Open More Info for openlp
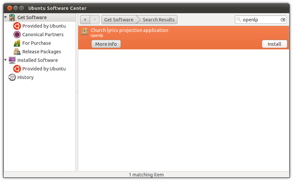The image size is (293, 181). pyautogui.click(x=106, y=44)
